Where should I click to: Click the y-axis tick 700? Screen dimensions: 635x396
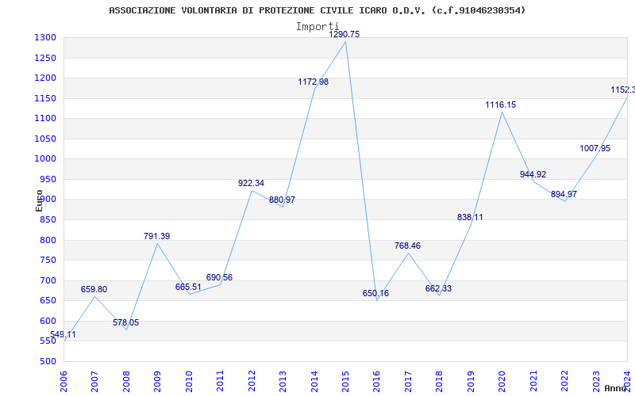(48, 281)
